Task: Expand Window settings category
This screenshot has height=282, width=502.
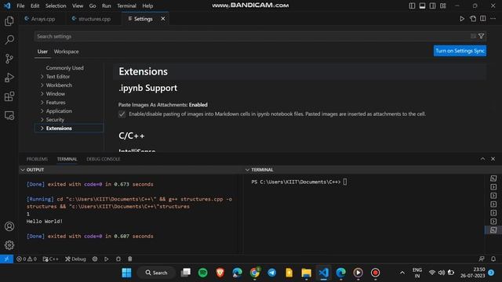Action: 56,94
